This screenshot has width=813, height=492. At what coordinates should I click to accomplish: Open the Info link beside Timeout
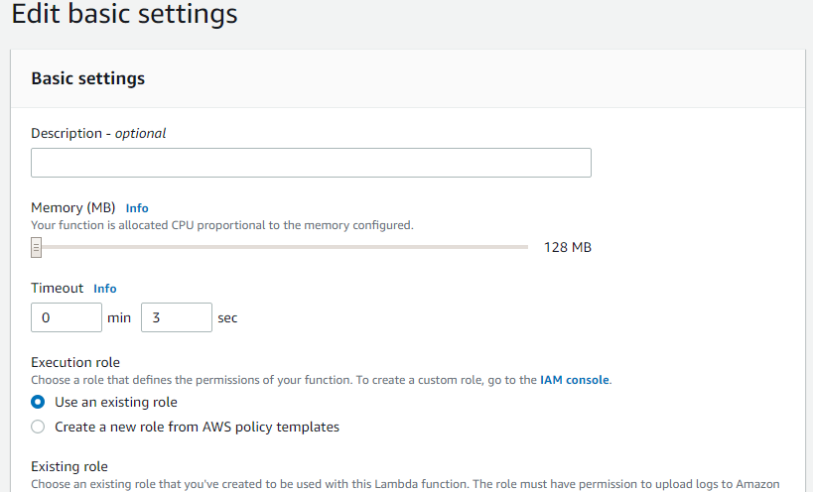[105, 289]
